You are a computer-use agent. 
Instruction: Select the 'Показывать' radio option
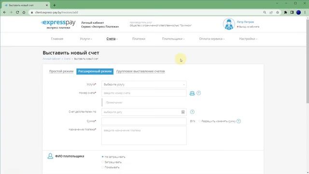(x=102, y=167)
